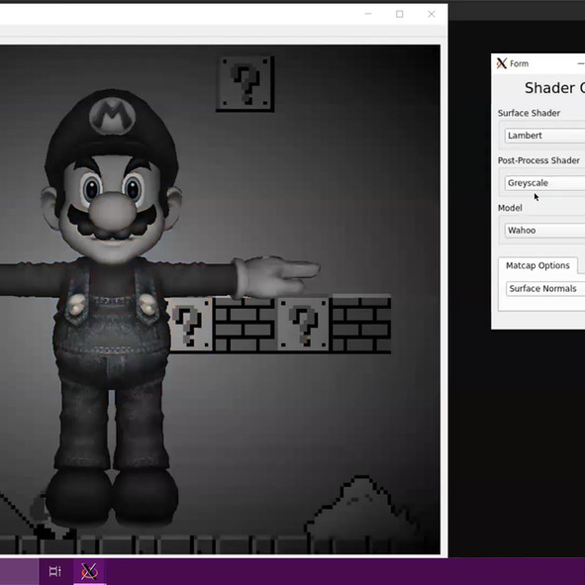Maximize the render viewer window
This screenshot has width=585, height=585.
click(x=400, y=14)
